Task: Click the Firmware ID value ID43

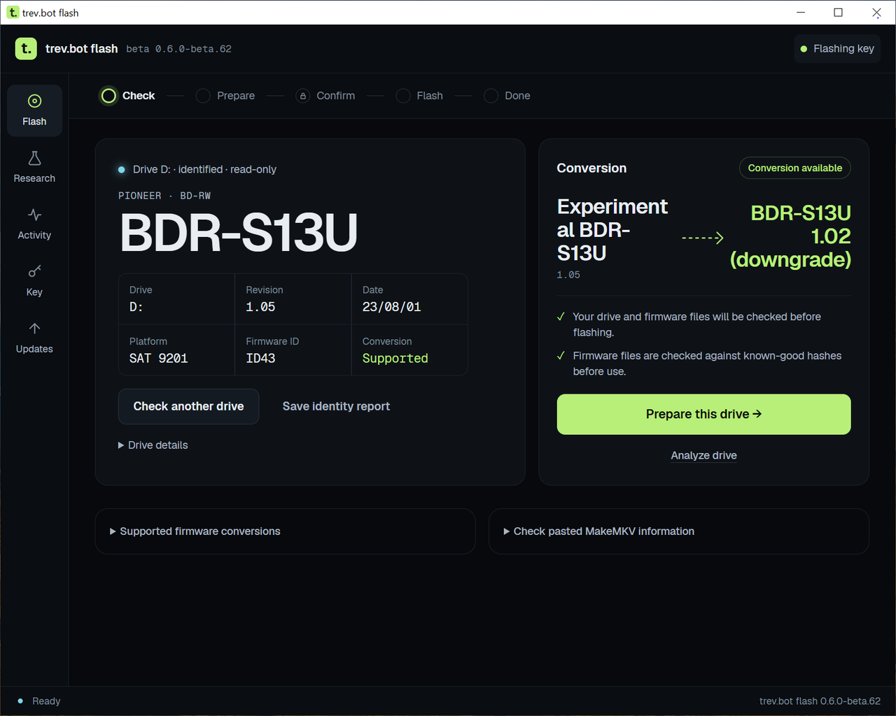Action: tap(260, 358)
